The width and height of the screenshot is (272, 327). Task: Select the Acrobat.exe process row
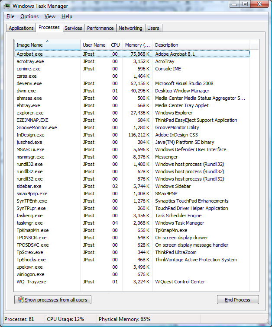(132, 54)
